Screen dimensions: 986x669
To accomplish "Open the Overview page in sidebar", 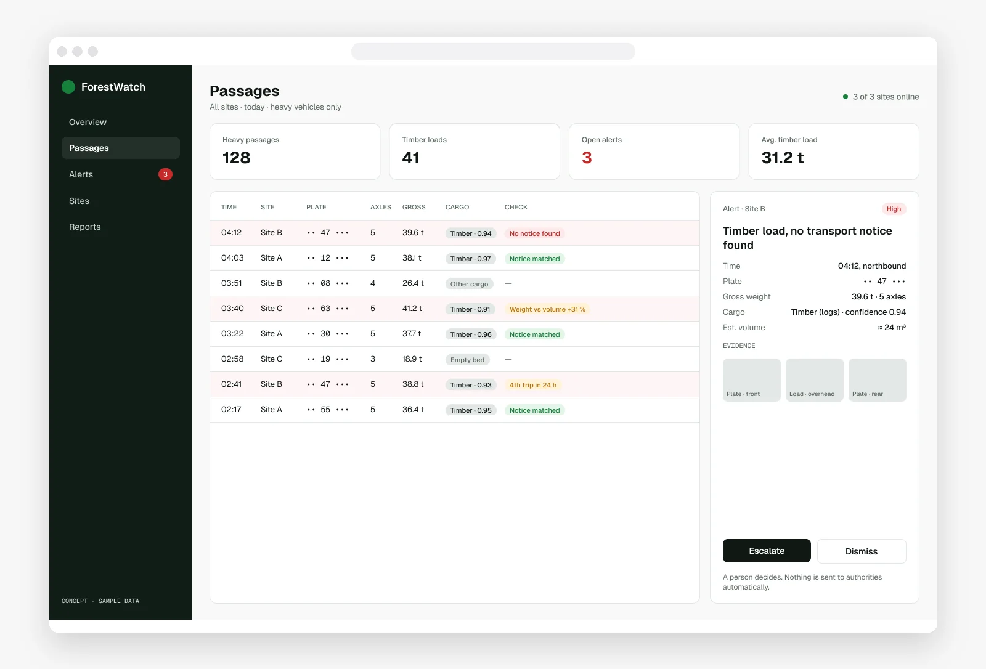I will (x=121, y=122).
